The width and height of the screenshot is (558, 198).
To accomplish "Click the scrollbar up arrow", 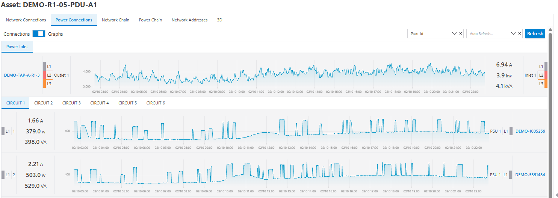I will point(551,29).
